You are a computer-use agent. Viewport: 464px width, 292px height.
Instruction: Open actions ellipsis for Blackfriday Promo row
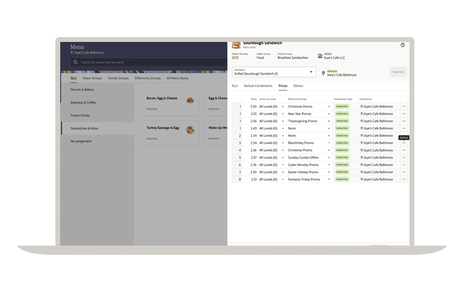403,143
